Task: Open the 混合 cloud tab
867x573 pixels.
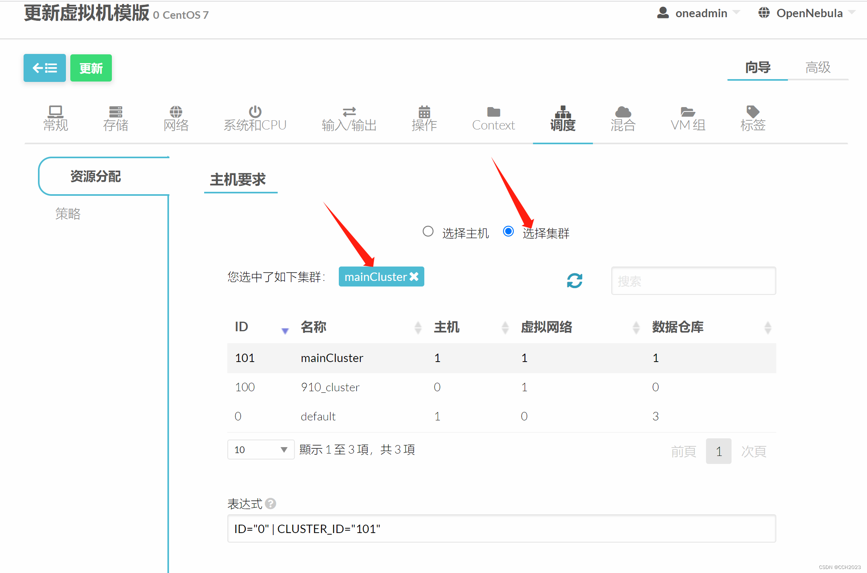Action: point(622,119)
